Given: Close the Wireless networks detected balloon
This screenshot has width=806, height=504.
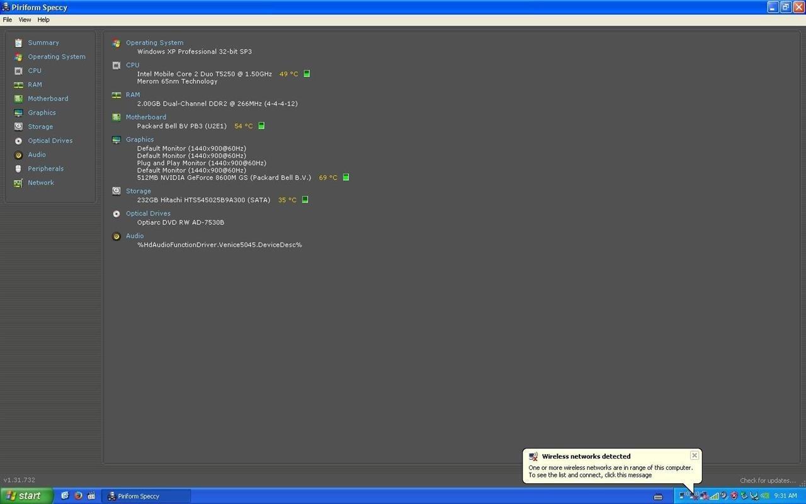Looking at the screenshot, I should [x=694, y=455].
